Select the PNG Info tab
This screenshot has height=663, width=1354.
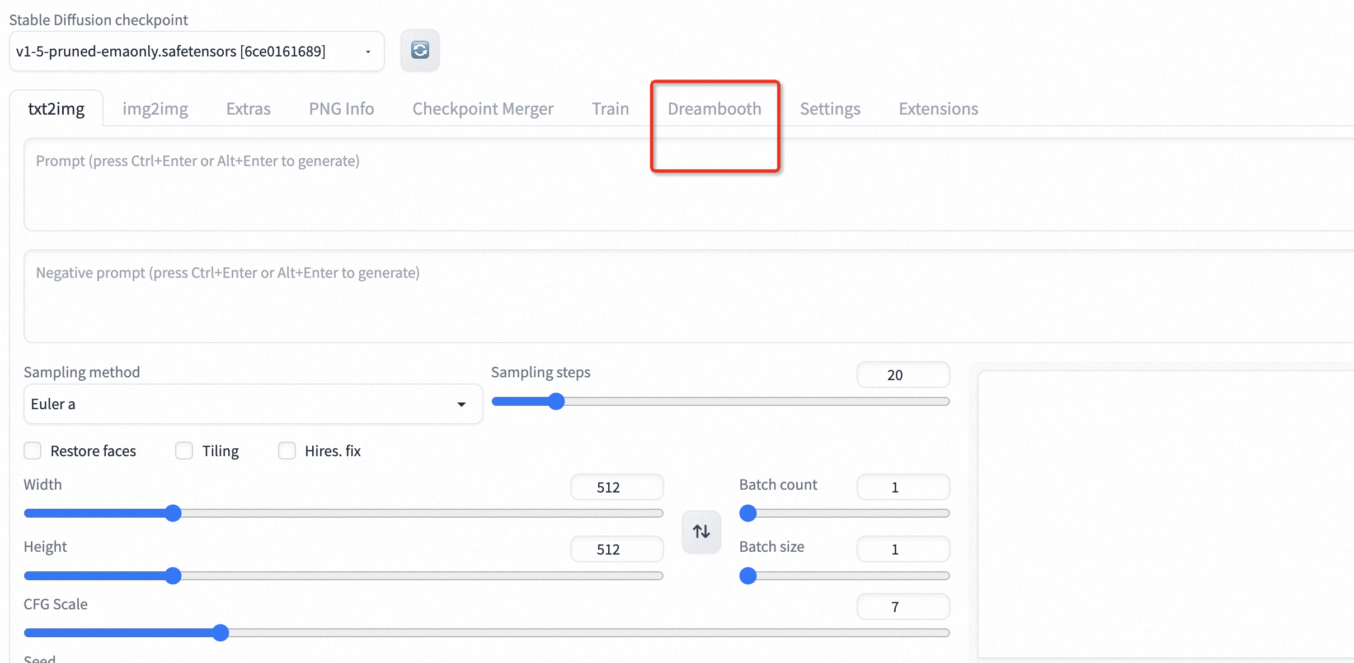click(x=341, y=108)
